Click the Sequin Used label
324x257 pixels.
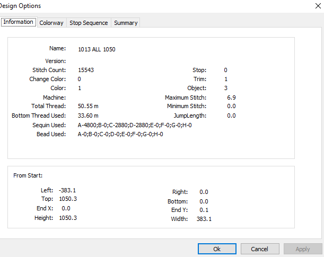49,125
